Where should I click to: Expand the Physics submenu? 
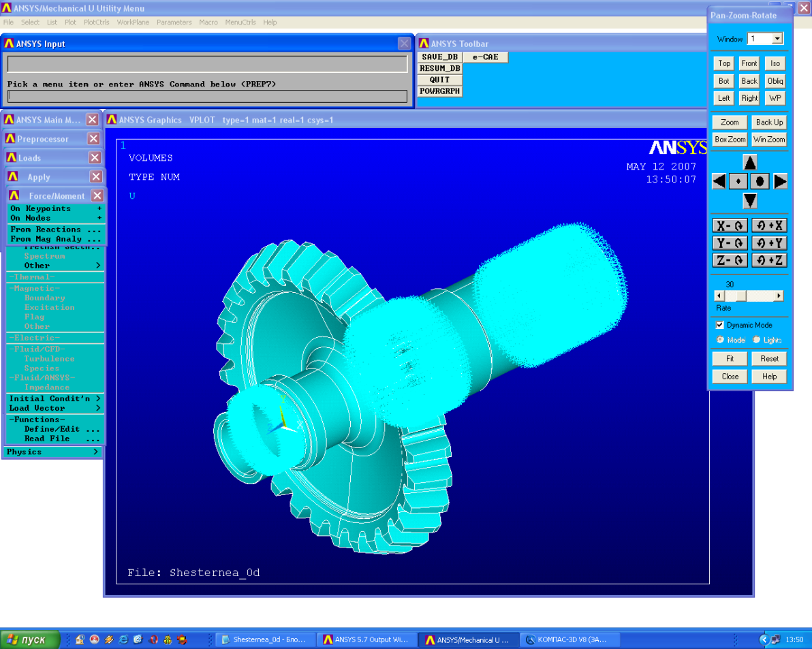click(x=52, y=452)
